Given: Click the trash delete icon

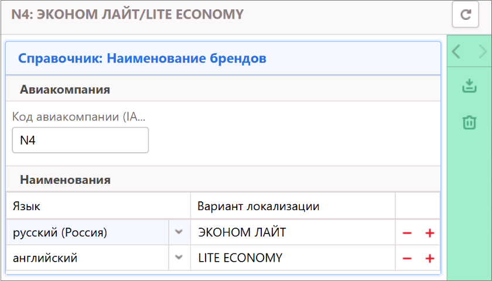Looking at the screenshot, I should tap(469, 122).
